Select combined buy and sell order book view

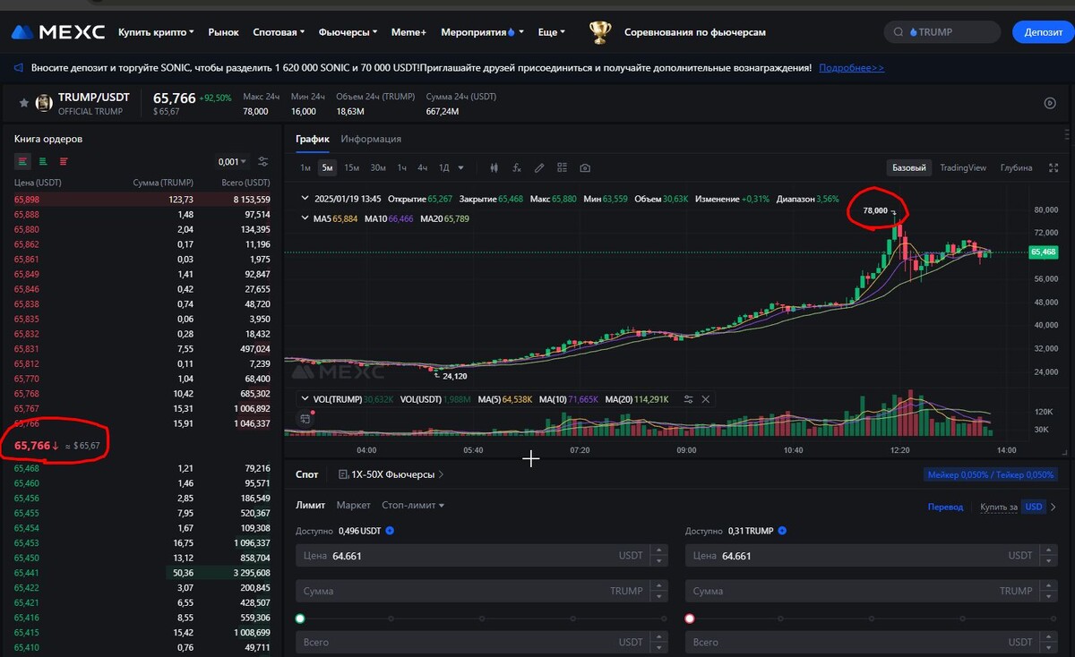pyautogui.click(x=23, y=161)
